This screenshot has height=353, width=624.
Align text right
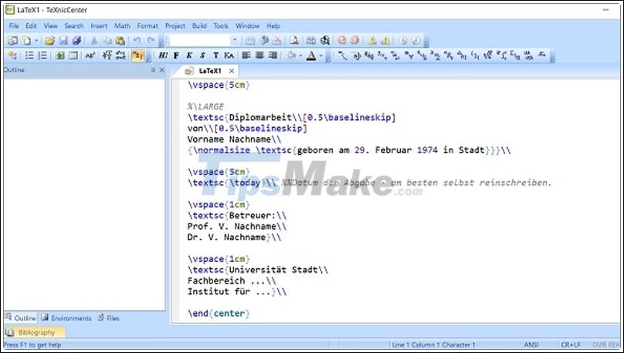tap(273, 55)
